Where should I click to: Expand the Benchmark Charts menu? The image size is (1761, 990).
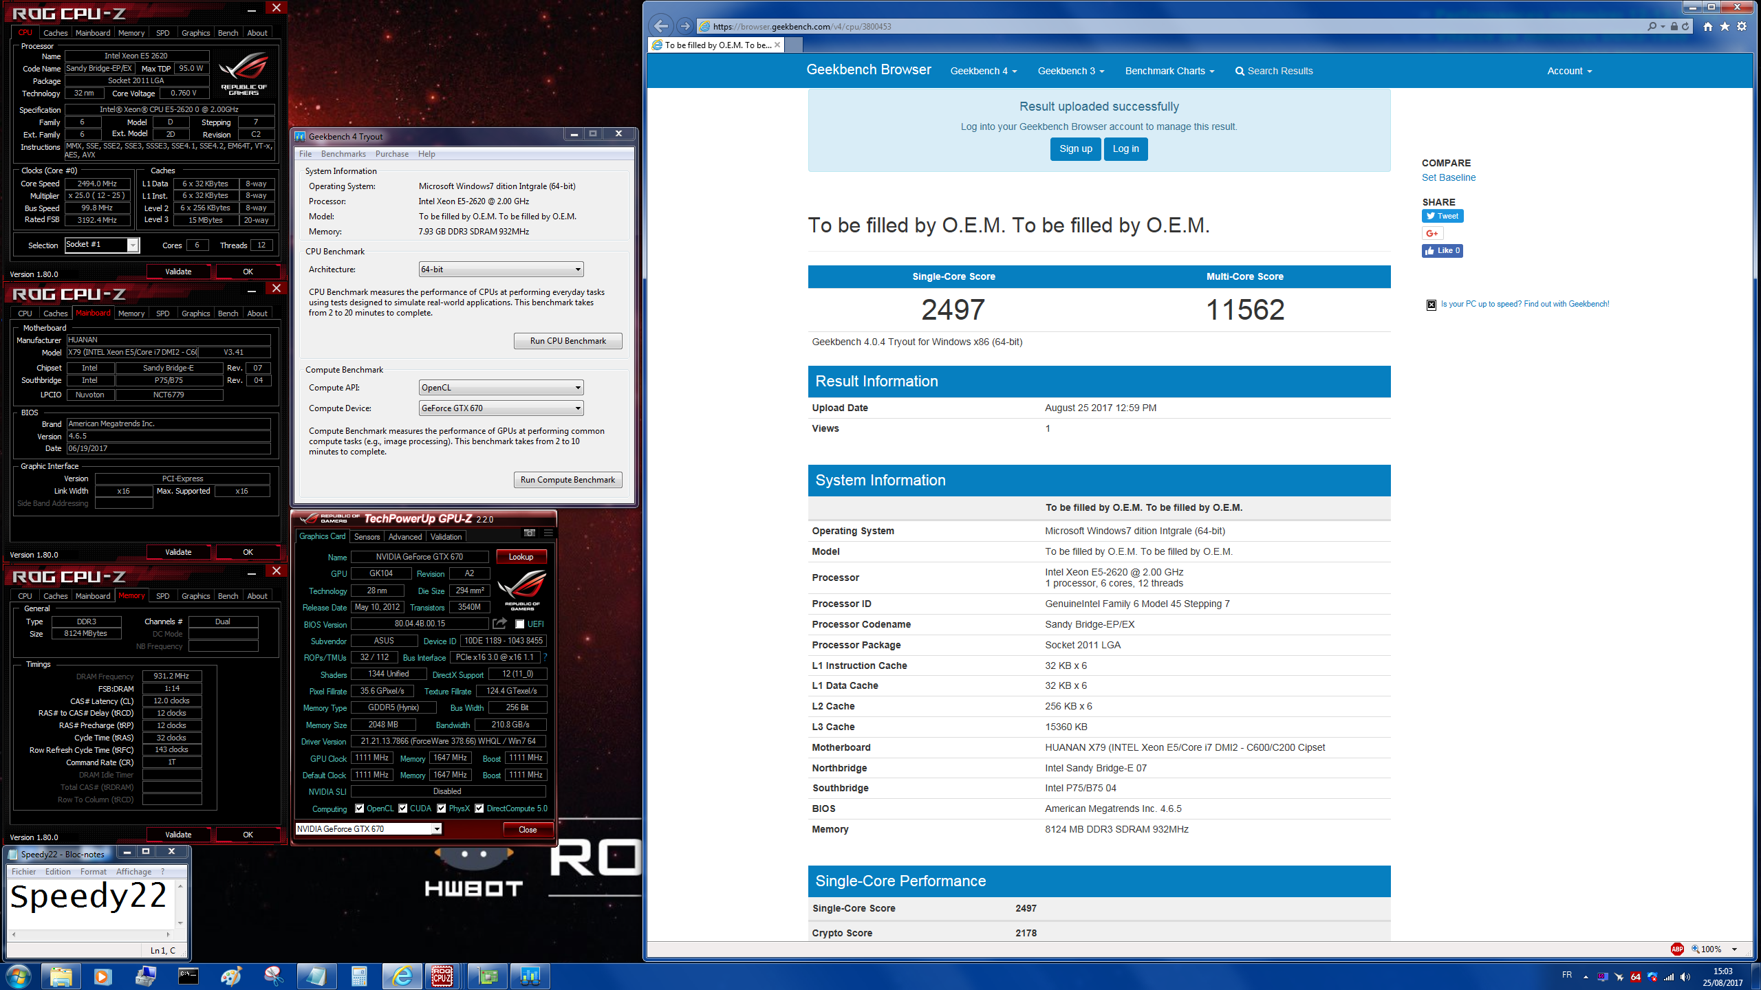1170,71
